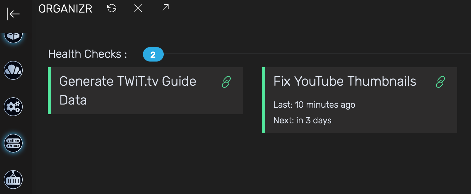Screen dimensions: 471x194
Task: Click the link icon on Generate TWiT.tv card
Action: tap(226, 82)
